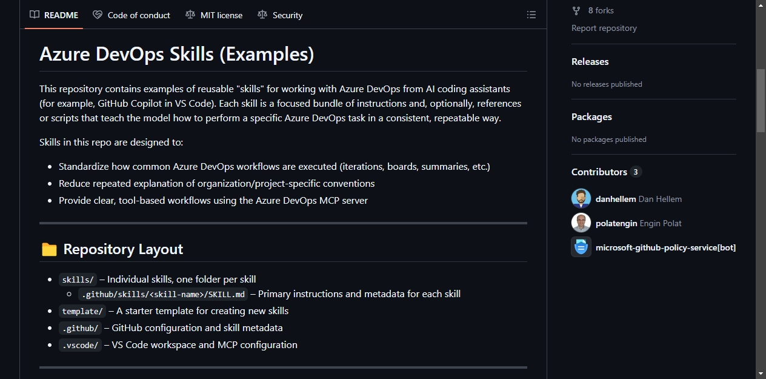Click the Report repository link
Screen dimensions: 766x379
click(604, 28)
